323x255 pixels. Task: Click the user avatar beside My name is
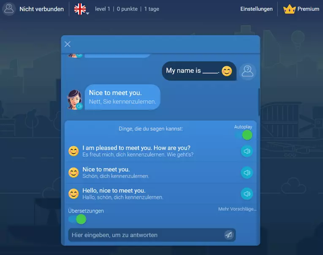point(247,71)
